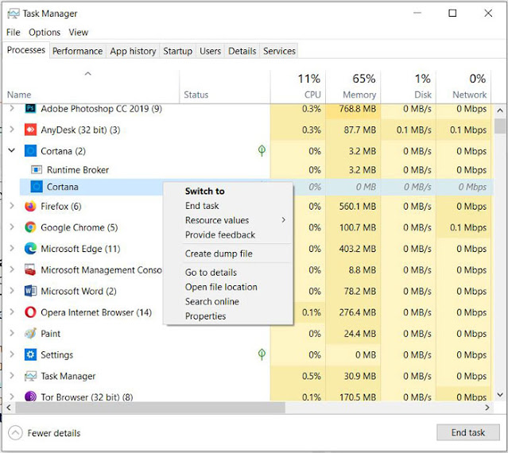The height and width of the screenshot is (453, 508).
Task: Click the Google Chrome process icon
Action: pyautogui.click(x=30, y=227)
